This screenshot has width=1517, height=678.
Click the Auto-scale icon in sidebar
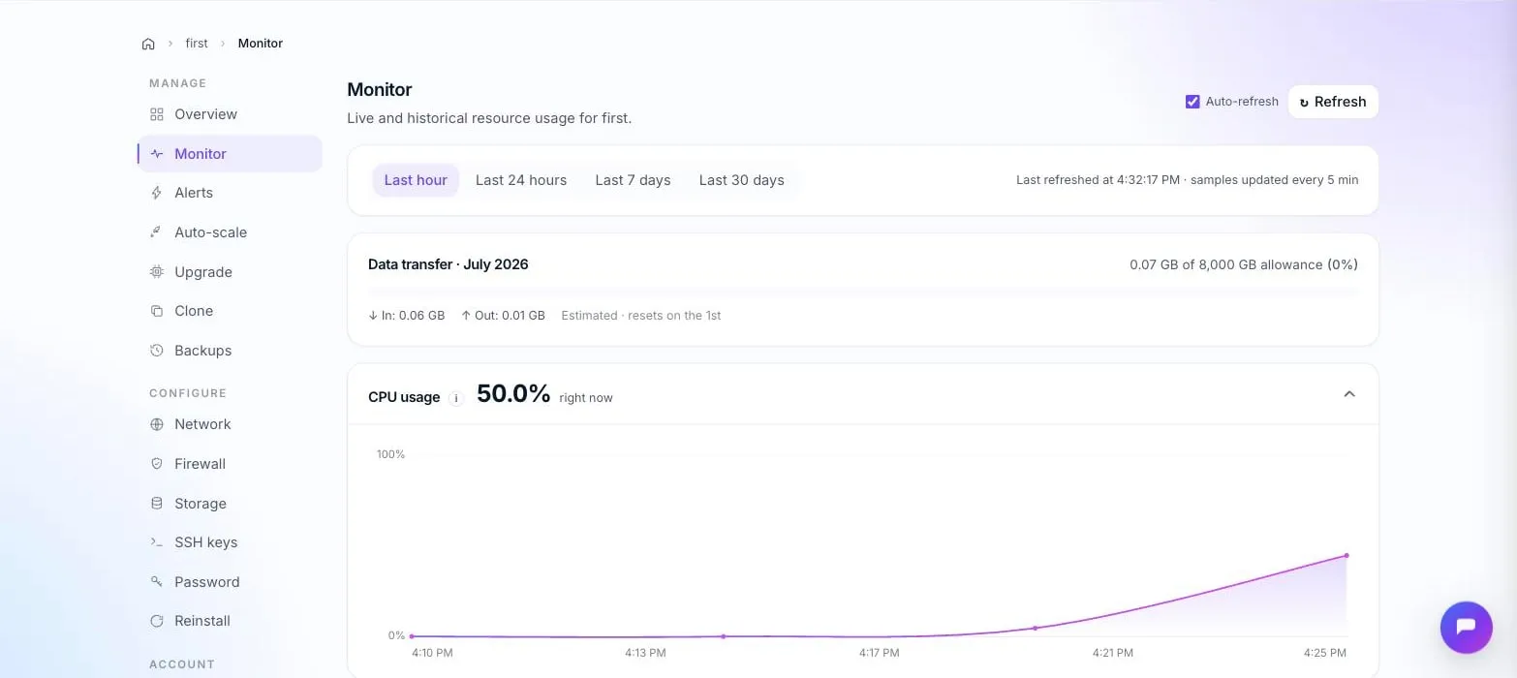pyautogui.click(x=157, y=232)
